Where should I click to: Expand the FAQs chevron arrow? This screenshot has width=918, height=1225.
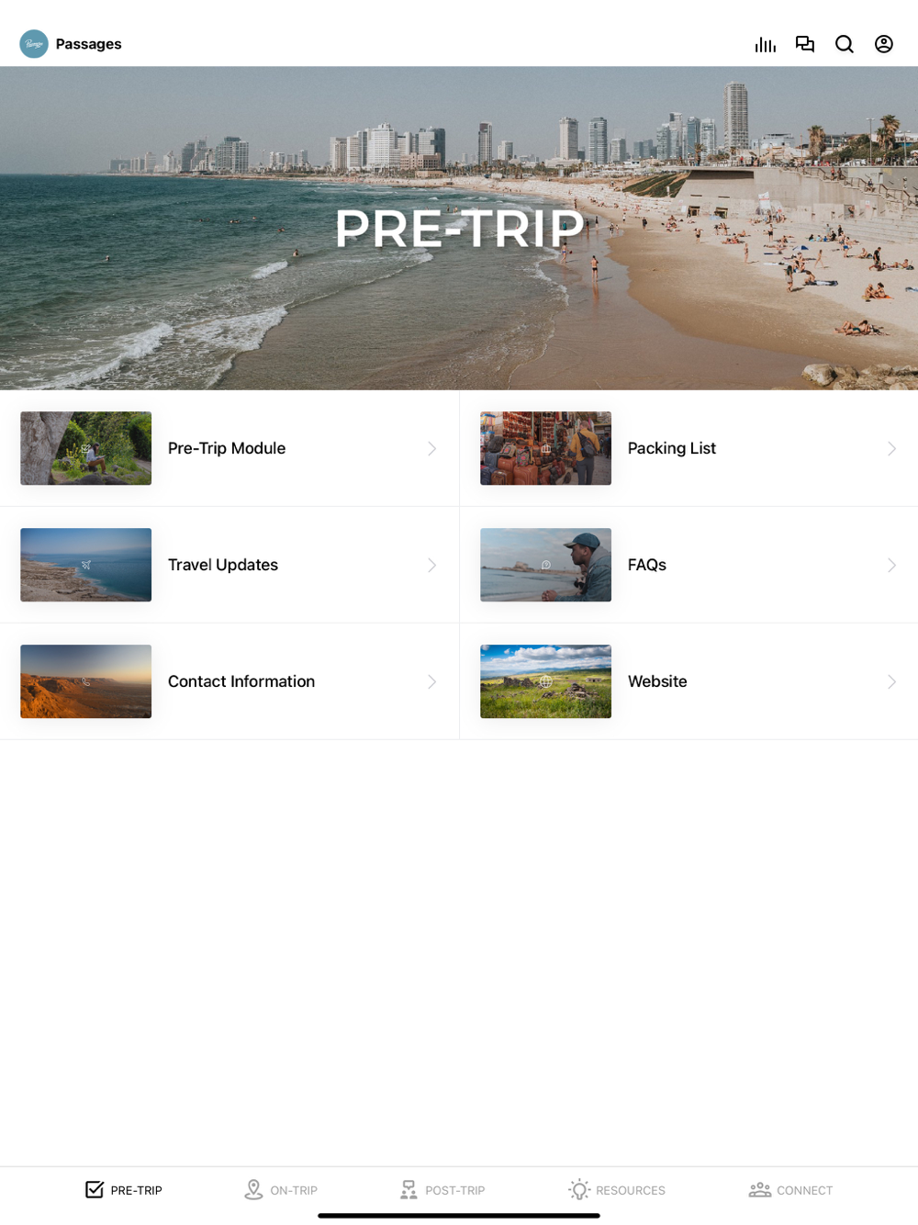pos(891,565)
